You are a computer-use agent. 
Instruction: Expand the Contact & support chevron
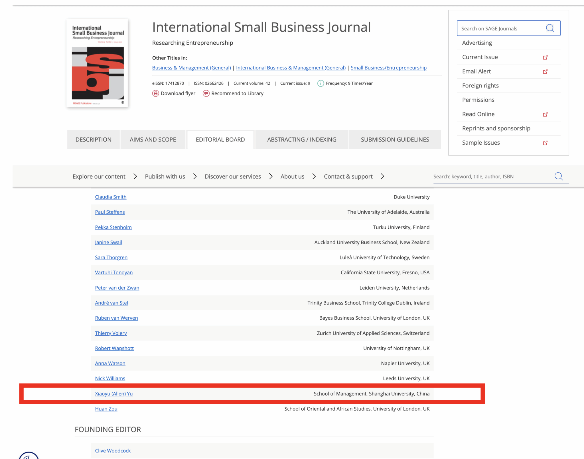point(382,177)
